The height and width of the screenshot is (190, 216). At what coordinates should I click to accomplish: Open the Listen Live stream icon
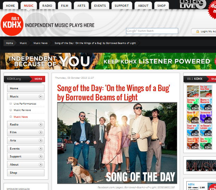(193, 4)
